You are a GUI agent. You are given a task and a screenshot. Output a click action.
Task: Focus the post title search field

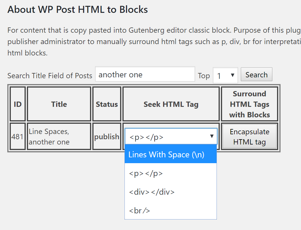point(145,74)
